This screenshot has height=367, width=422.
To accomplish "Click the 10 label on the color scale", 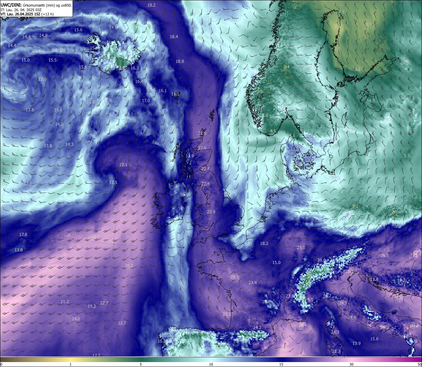I will pos(211,364).
